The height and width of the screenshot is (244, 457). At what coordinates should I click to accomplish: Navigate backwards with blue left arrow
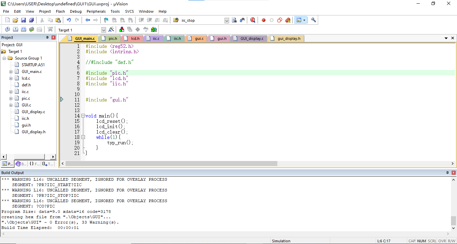(x=88, y=20)
